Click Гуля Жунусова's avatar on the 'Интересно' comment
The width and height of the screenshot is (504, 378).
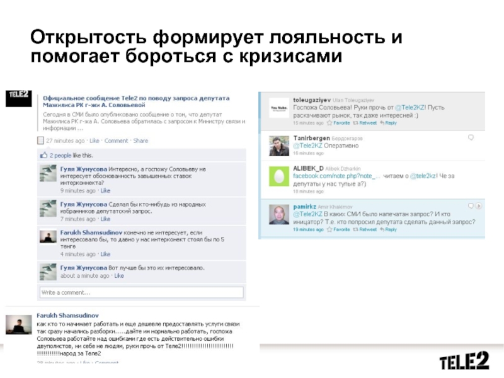pos(49,173)
